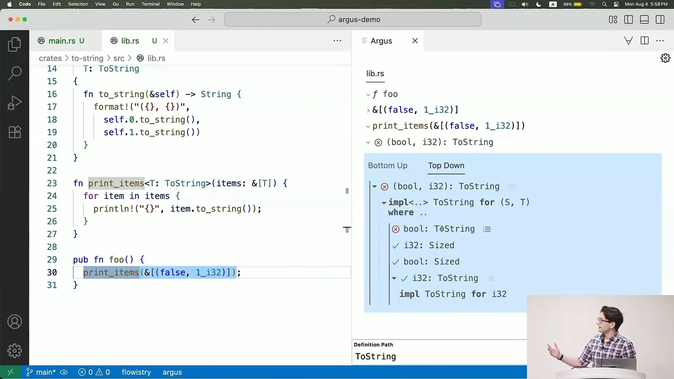Expand the &[(false, 1_i32)] row
The width and height of the screenshot is (674, 379).
click(368, 110)
